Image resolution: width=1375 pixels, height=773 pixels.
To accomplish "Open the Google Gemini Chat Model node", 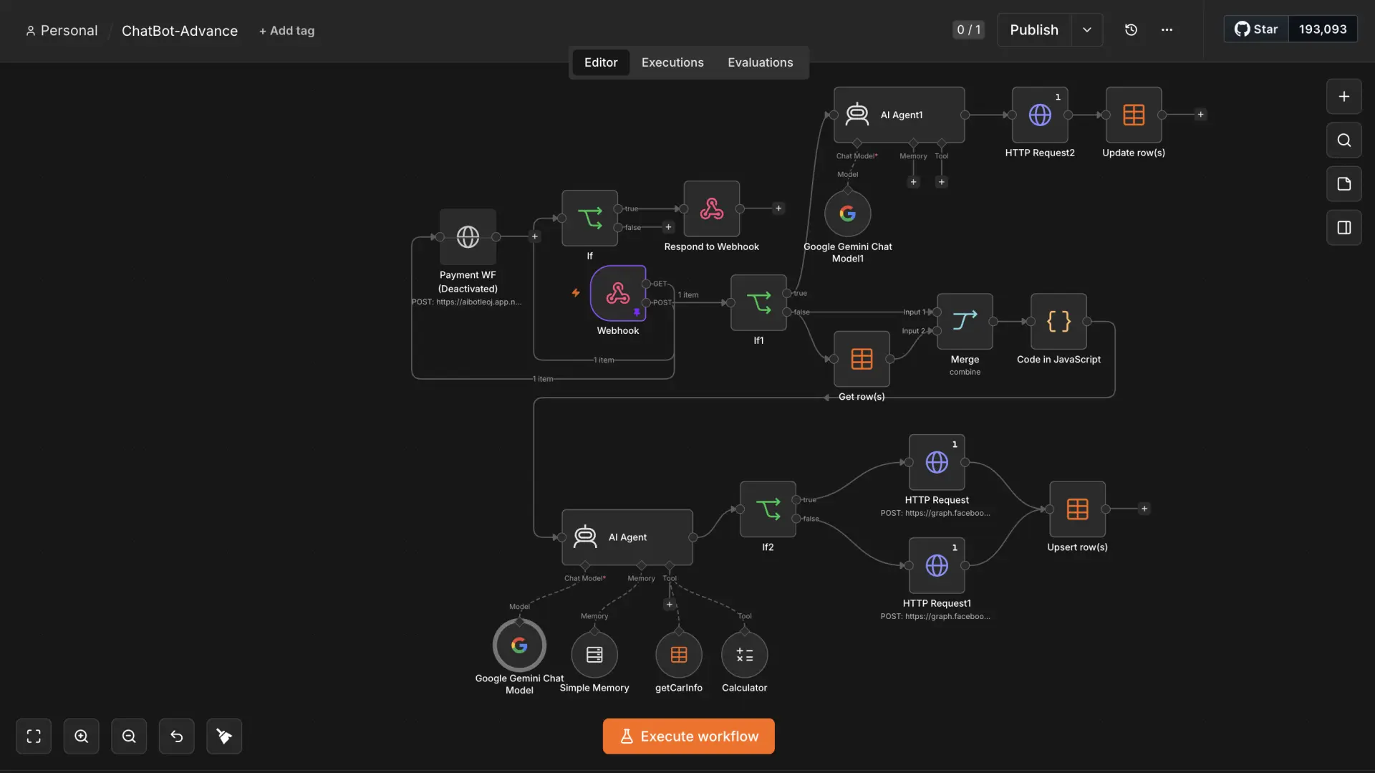I will [519, 645].
